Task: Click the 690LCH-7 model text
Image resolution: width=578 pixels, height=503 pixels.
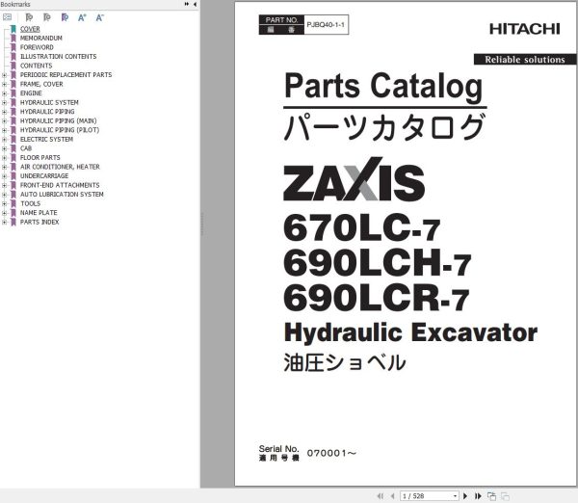Action: (x=378, y=262)
